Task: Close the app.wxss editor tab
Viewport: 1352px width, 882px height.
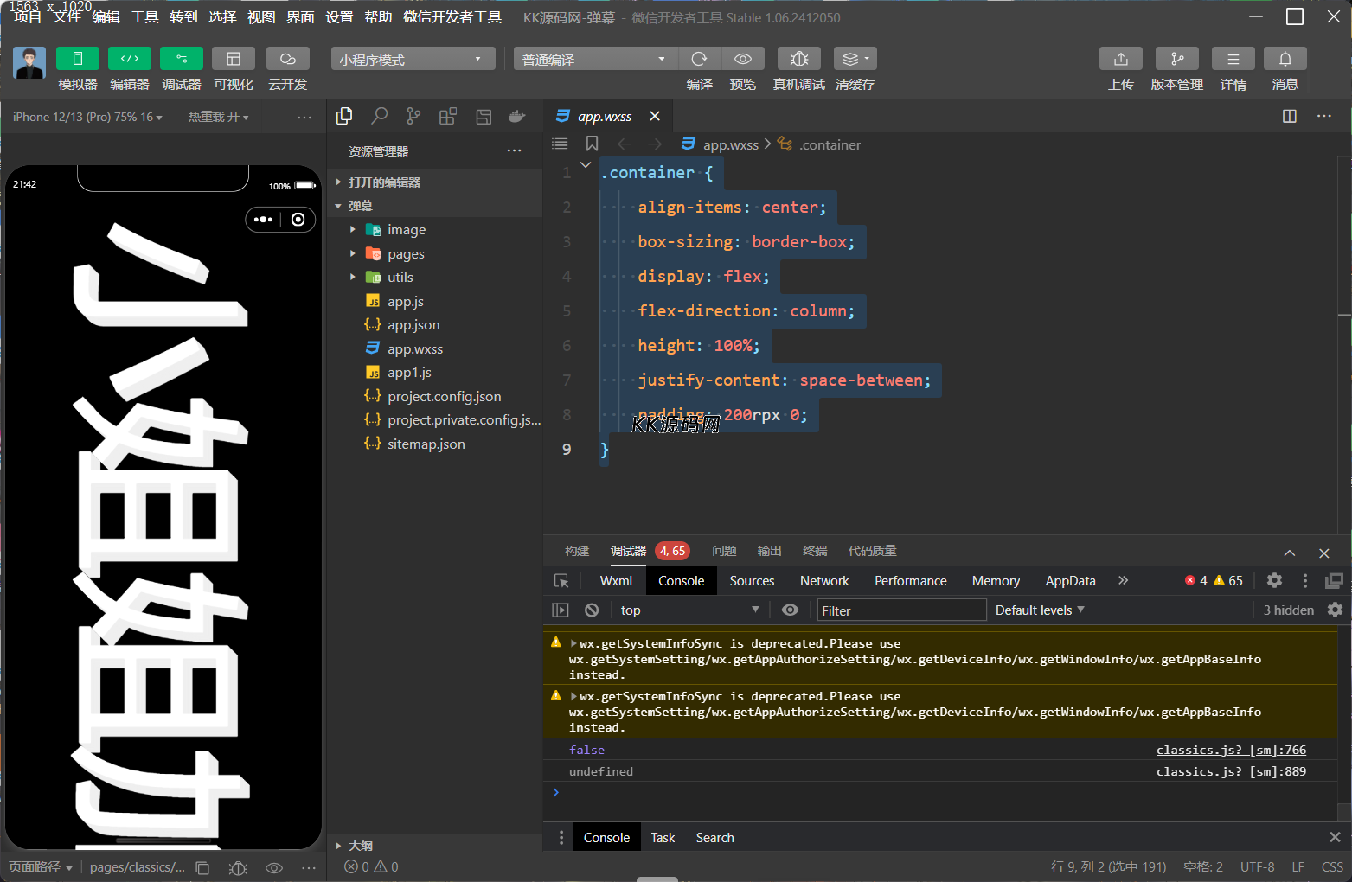Action: point(655,116)
